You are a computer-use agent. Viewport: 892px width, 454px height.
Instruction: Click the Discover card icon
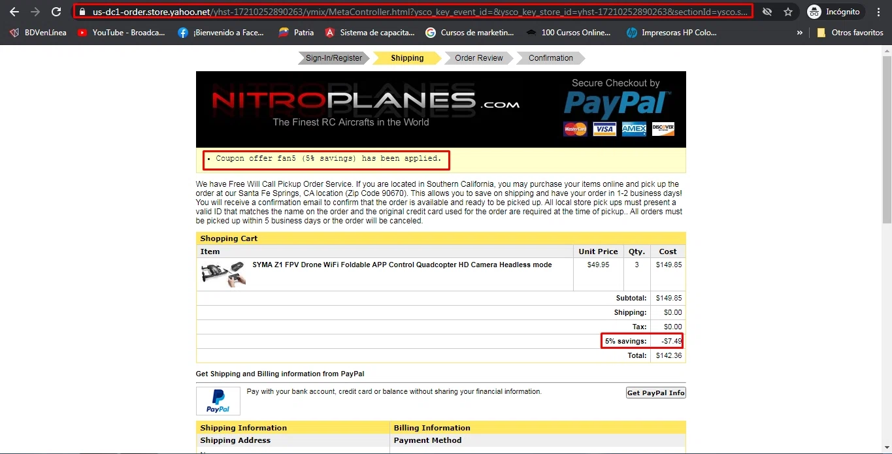(663, 129)
